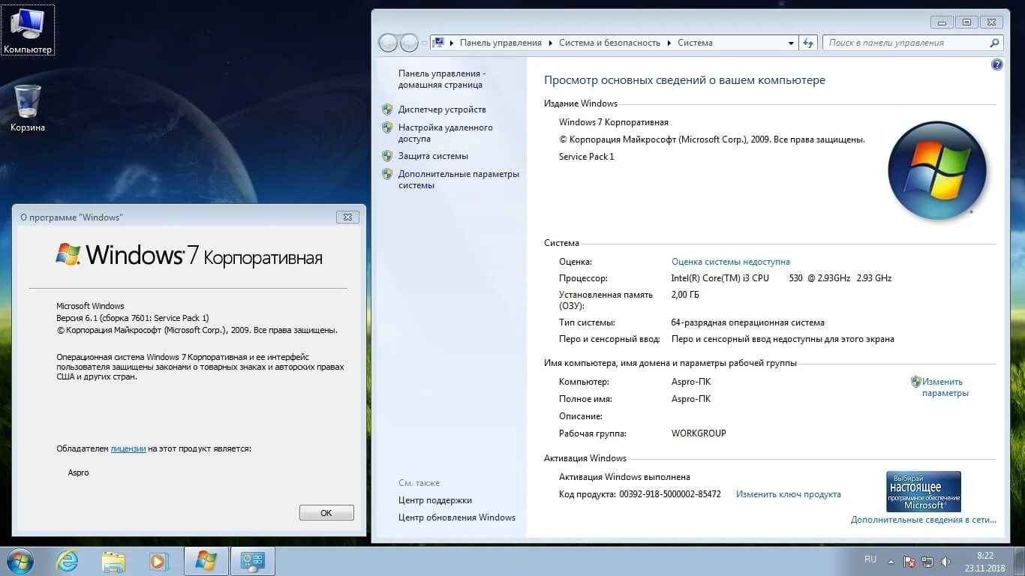Screen dimensions: 1025x576
Task: Click the genuine Microsoft software badge
Action: (924, 491)
